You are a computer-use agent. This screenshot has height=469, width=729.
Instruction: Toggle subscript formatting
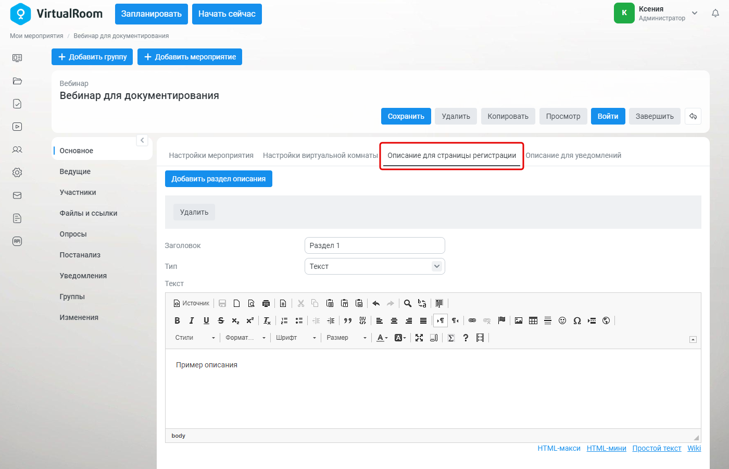click(x=235, y=320)
